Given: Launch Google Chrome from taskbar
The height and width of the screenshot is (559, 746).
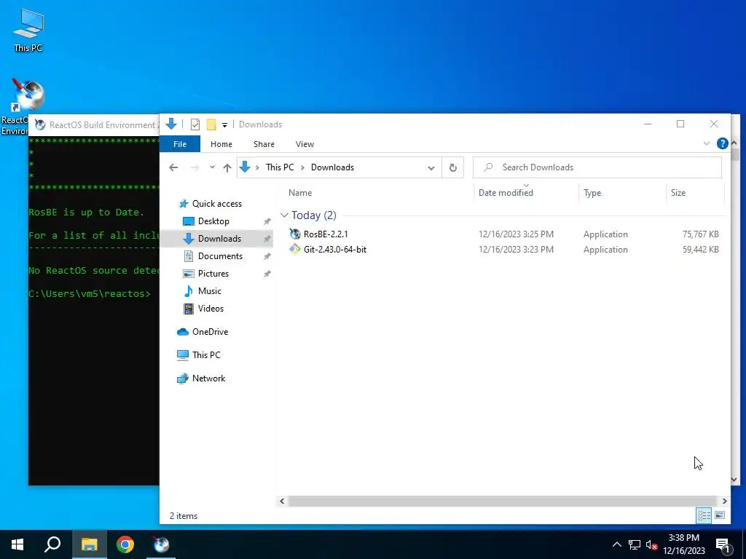Looking at the screenshot, I should [x=125, y=544].
